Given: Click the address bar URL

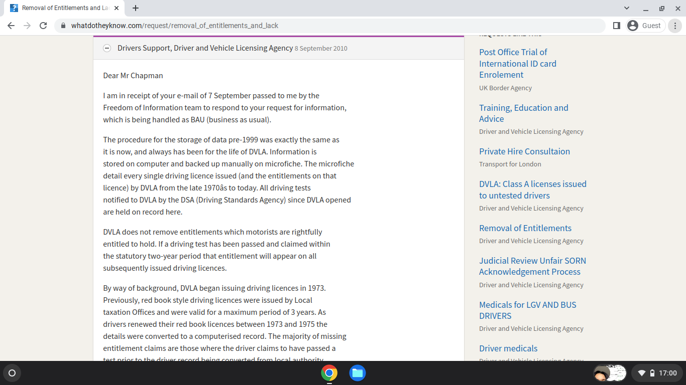Looking at the screenshot, I should click(x=175, y=26).
